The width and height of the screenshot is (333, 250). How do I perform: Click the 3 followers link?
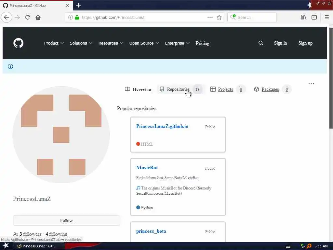click(x=30, y=234)
